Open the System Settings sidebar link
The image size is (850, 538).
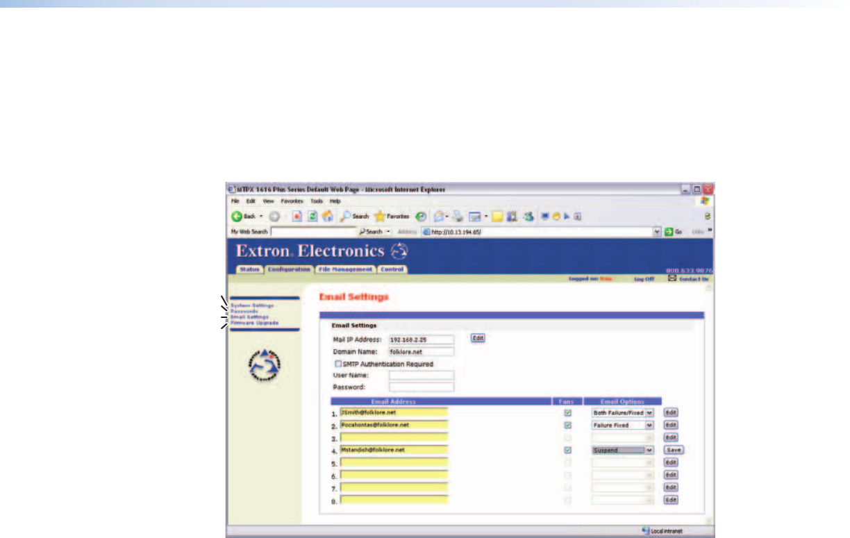tap(252, 305)
